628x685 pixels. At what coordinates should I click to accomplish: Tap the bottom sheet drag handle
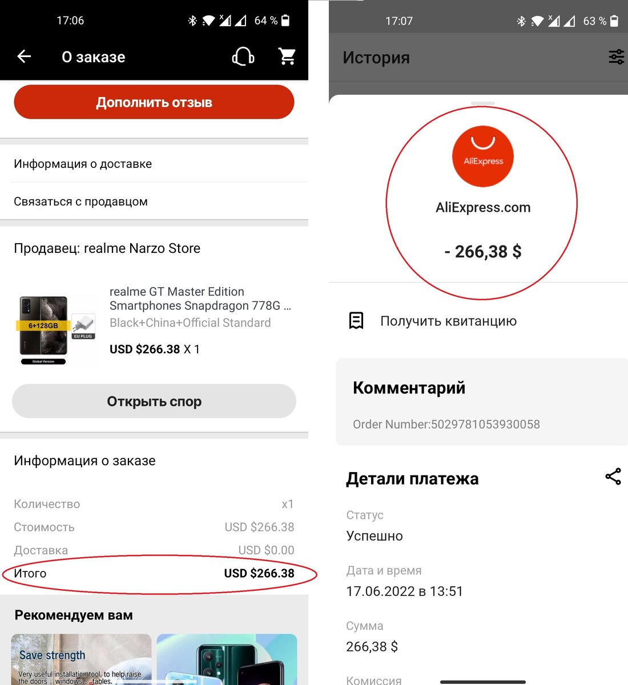pyautogui.click(x=483, y=103)
